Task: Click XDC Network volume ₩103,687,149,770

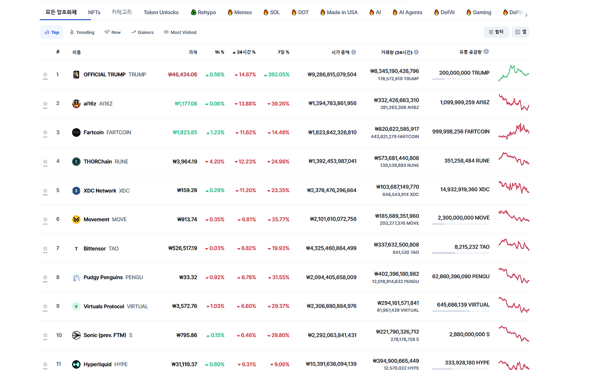Action: (x=398, y=187)
